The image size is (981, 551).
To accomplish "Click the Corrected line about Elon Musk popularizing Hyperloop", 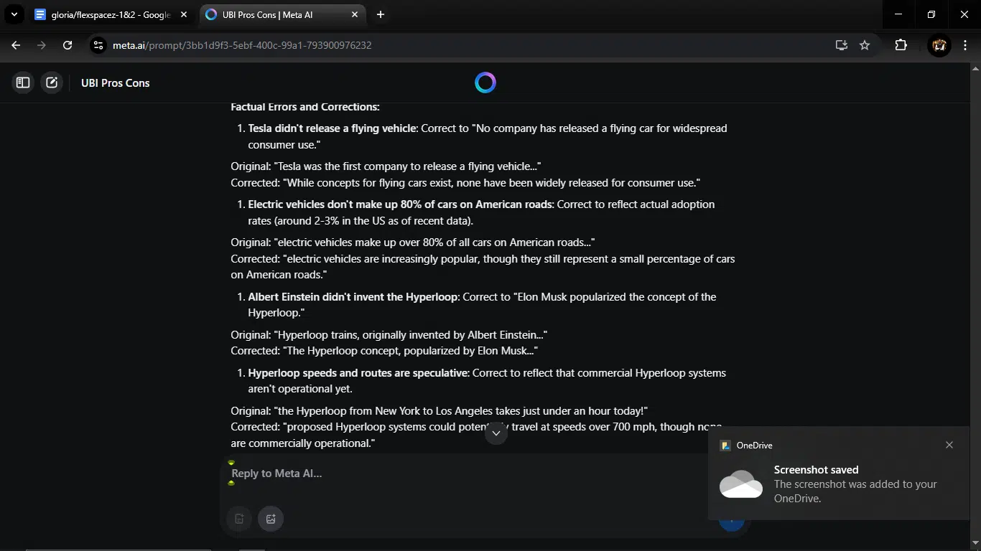I will (384, 351).
